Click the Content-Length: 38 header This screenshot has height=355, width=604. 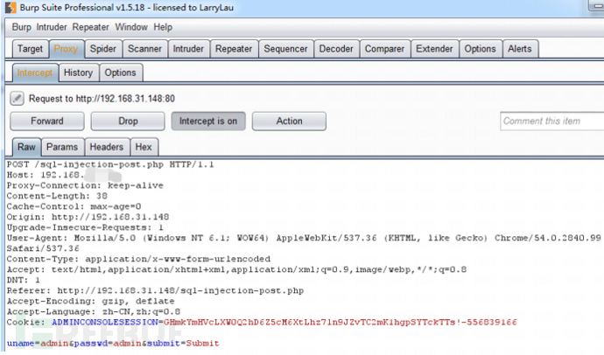point(57,196)
